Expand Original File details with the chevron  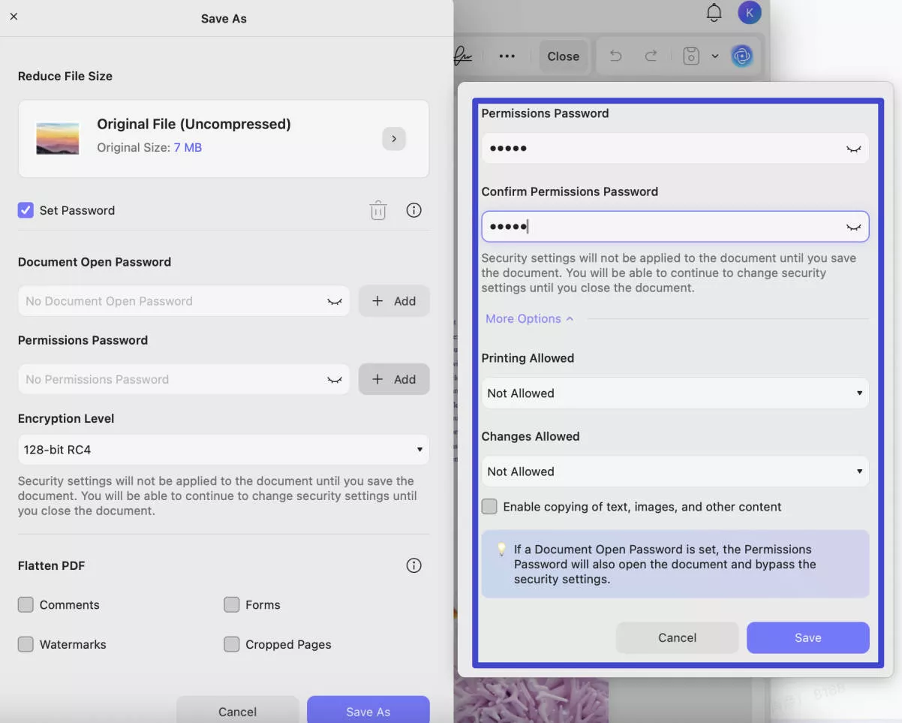click(x=394, y=138)
